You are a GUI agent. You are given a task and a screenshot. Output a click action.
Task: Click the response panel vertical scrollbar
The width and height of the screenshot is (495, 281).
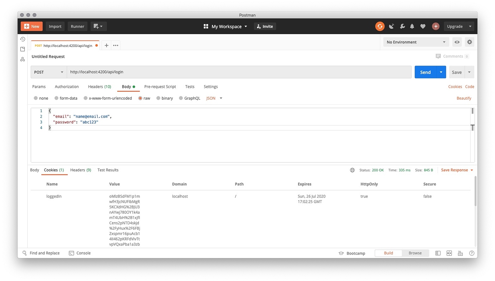point(476,191)
